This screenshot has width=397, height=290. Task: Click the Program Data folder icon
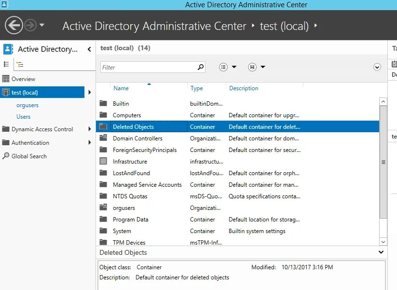(x=103, y=219)
